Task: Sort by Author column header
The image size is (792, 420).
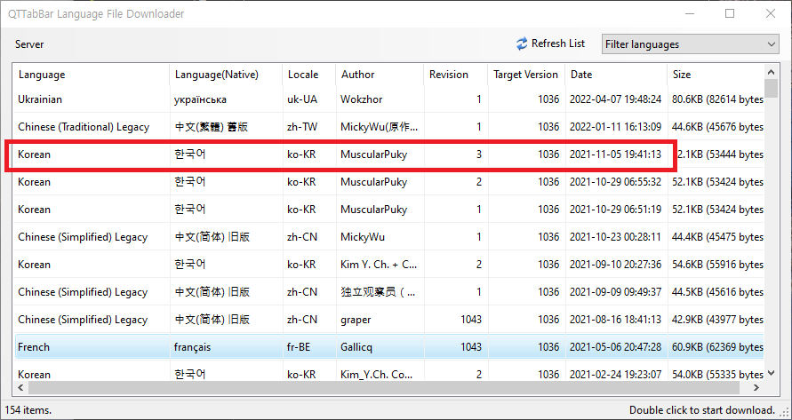Action: pos(380,75)
